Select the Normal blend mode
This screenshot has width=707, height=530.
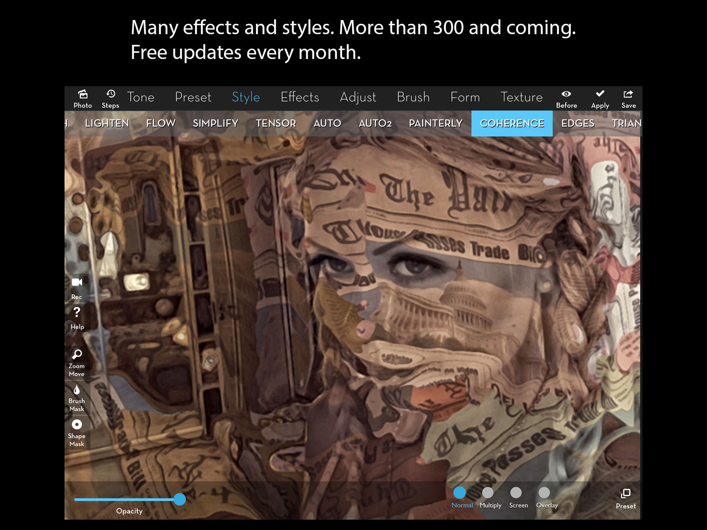pyautogui.click(x=460, y=492)
